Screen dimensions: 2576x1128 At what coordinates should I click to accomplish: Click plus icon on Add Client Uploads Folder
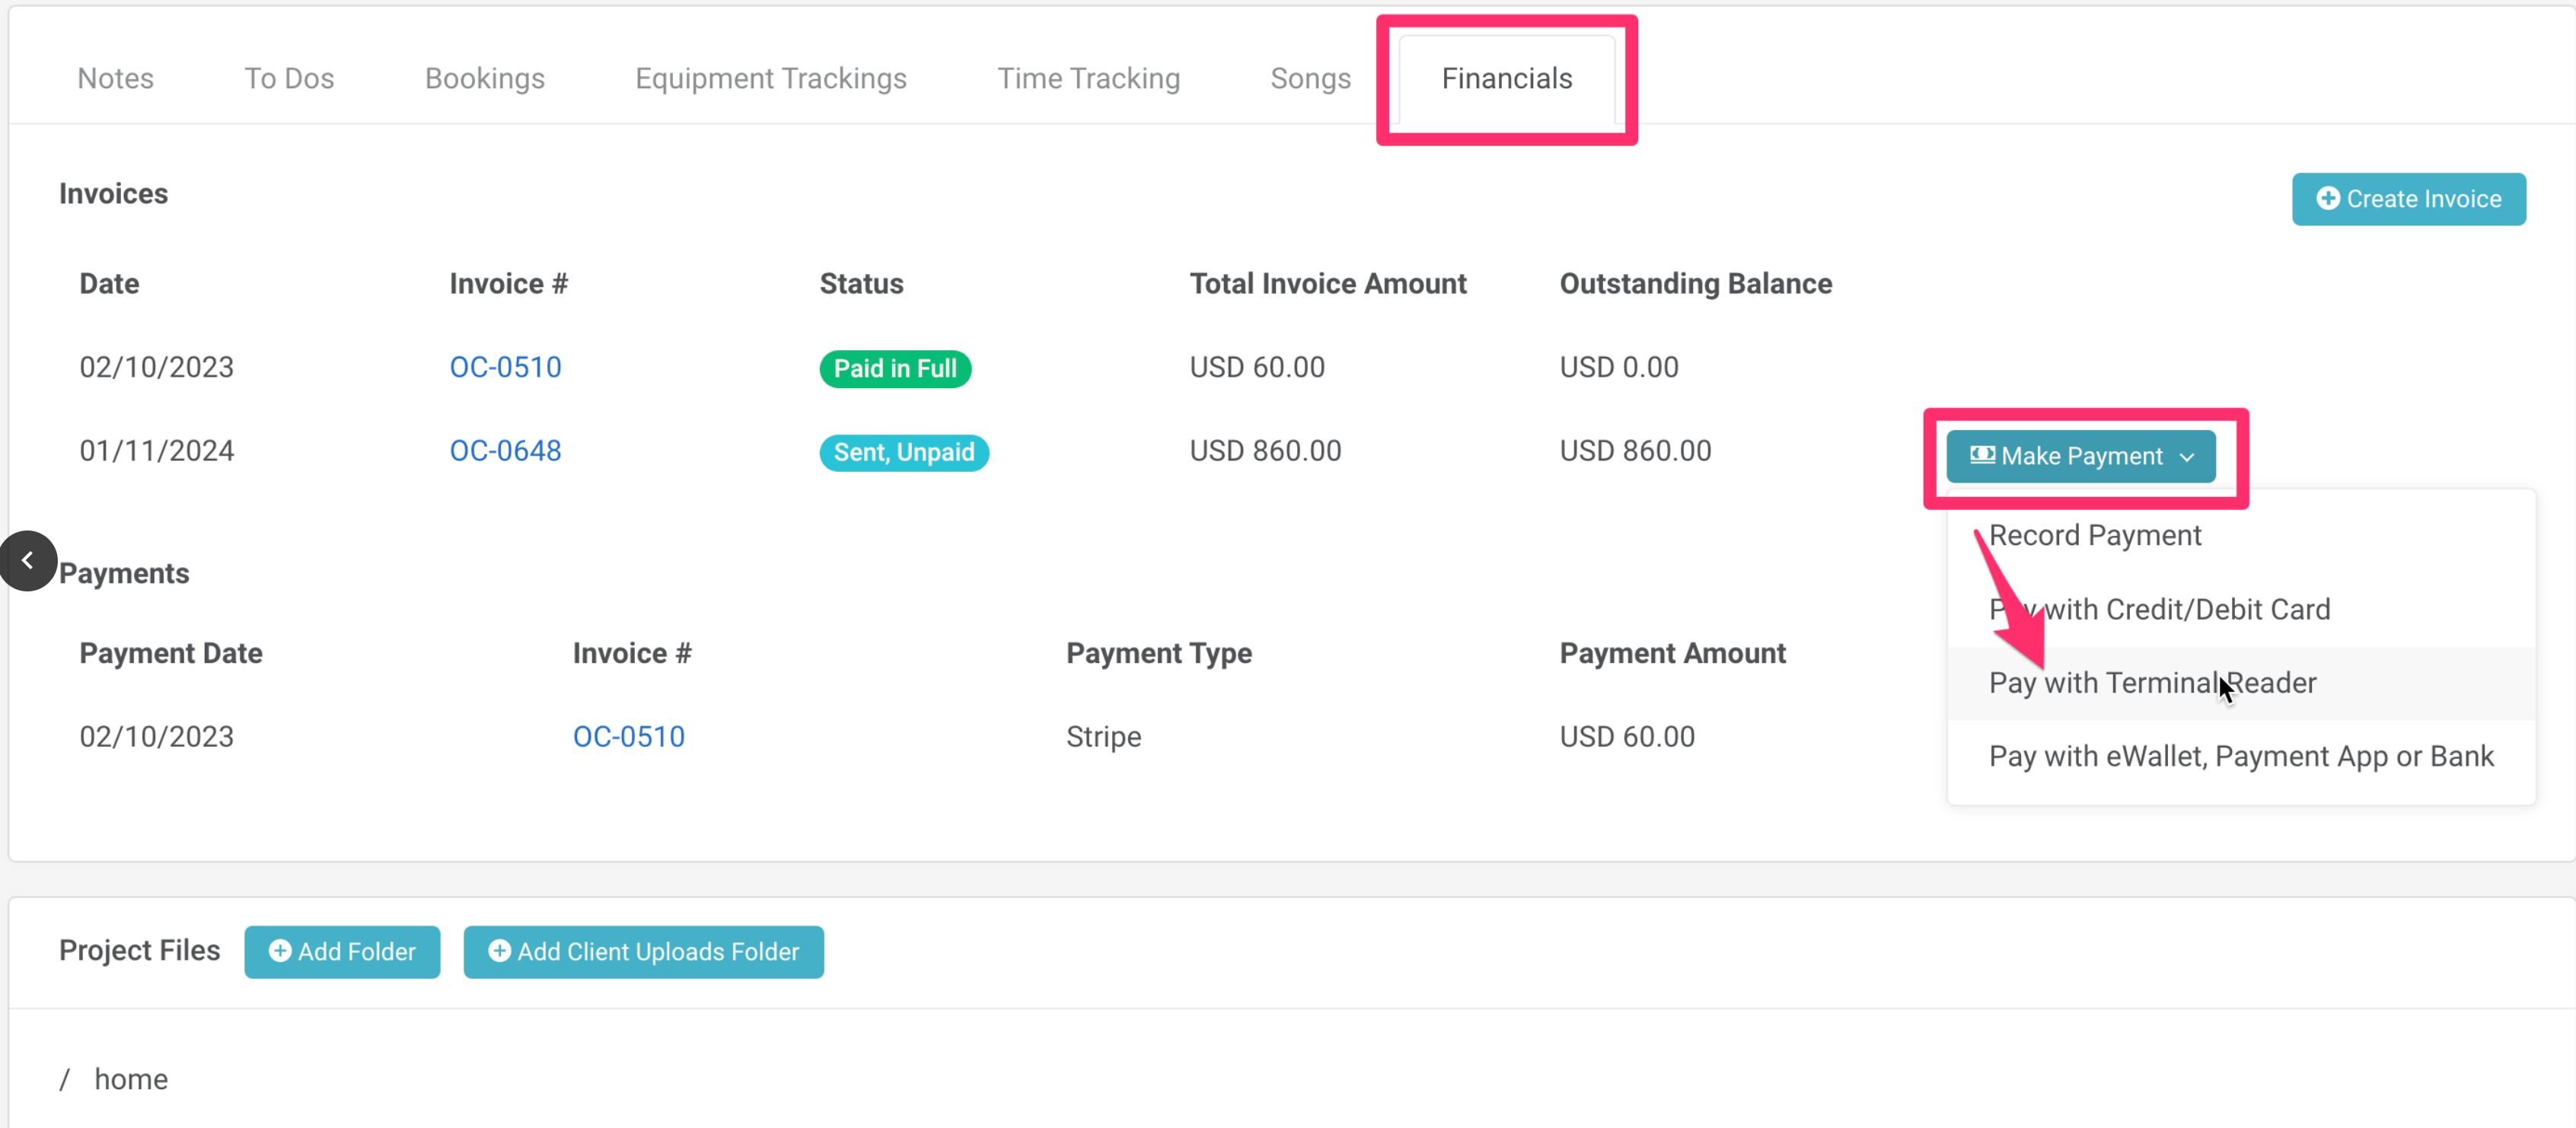(x=499, y=951)
